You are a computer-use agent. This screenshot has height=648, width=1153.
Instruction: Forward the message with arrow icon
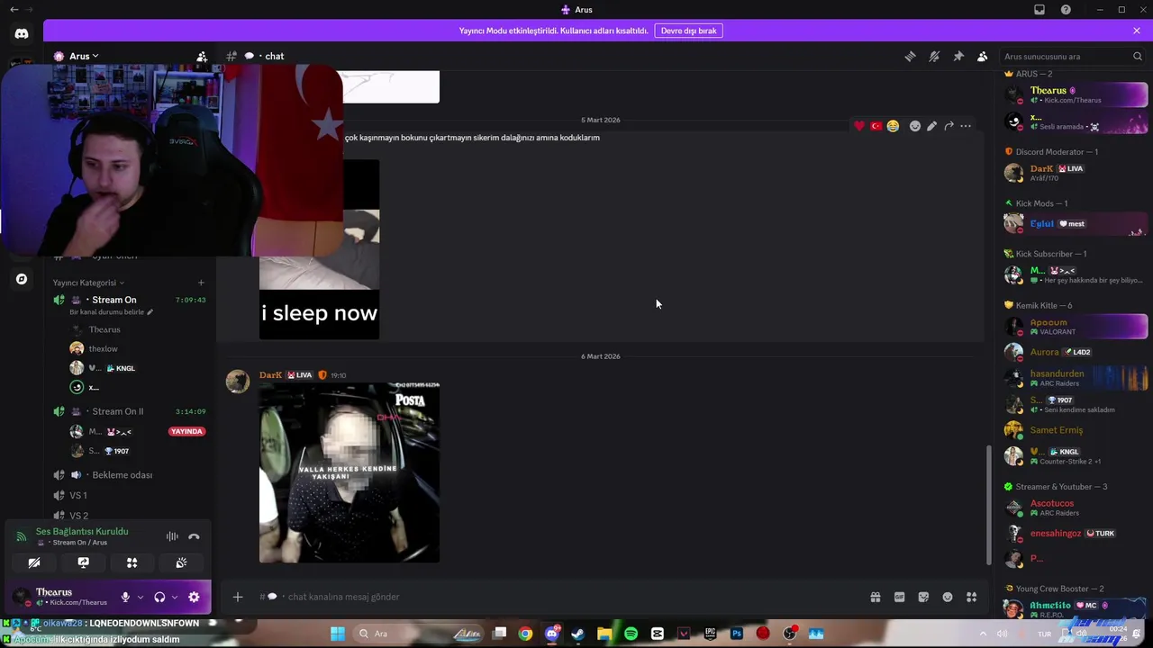949,126
